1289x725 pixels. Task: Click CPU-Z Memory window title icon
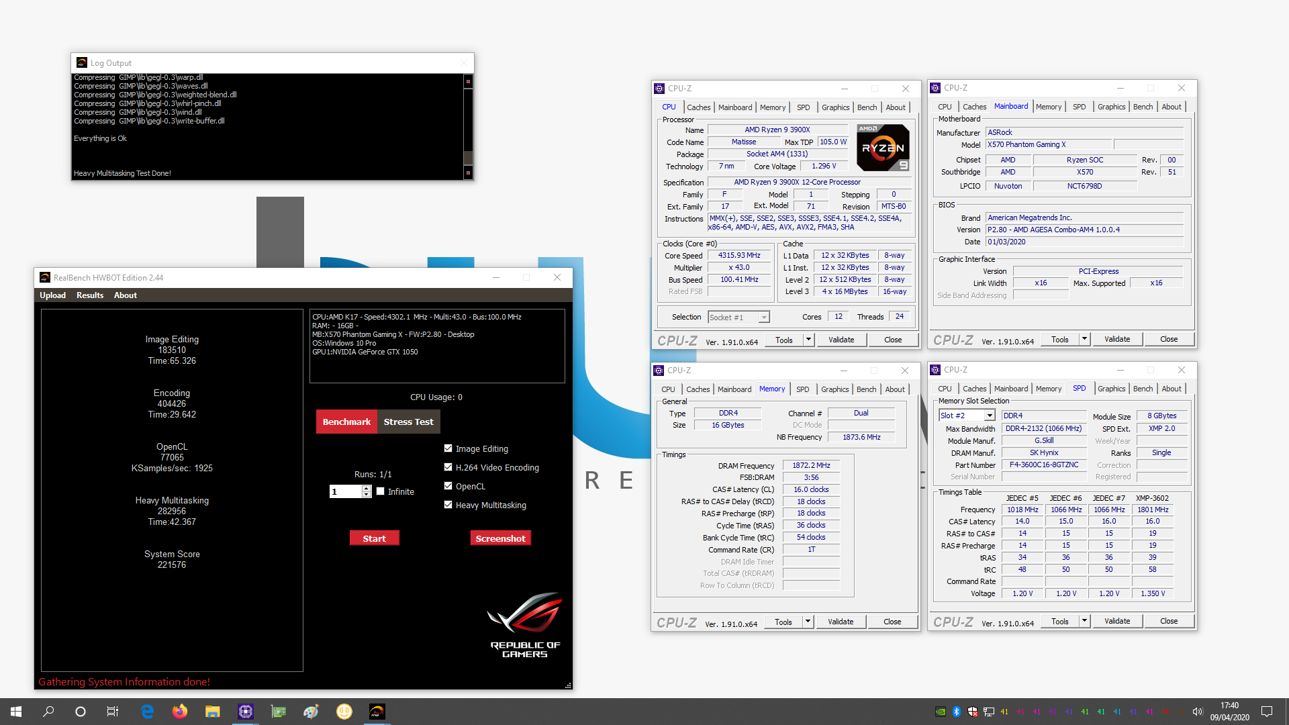pyautogui.click(x=659, y=370)
